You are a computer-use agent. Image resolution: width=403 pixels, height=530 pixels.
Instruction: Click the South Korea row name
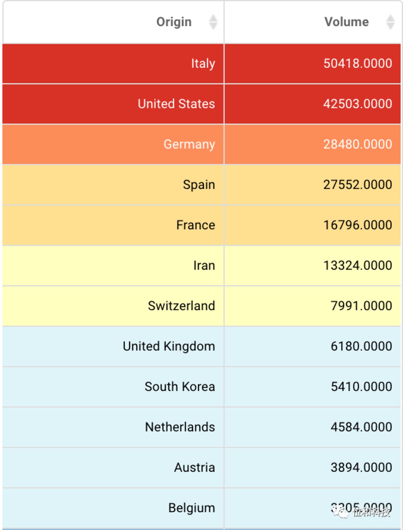point(180,387)
